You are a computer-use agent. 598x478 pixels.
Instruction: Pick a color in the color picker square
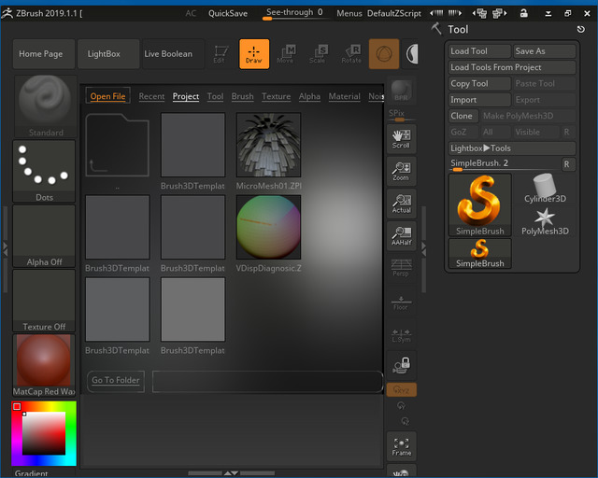pos(44,433)
